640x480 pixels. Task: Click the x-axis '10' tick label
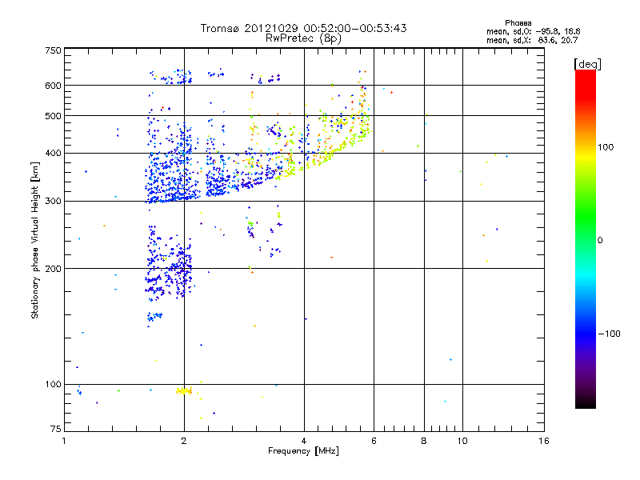(462, 441)
